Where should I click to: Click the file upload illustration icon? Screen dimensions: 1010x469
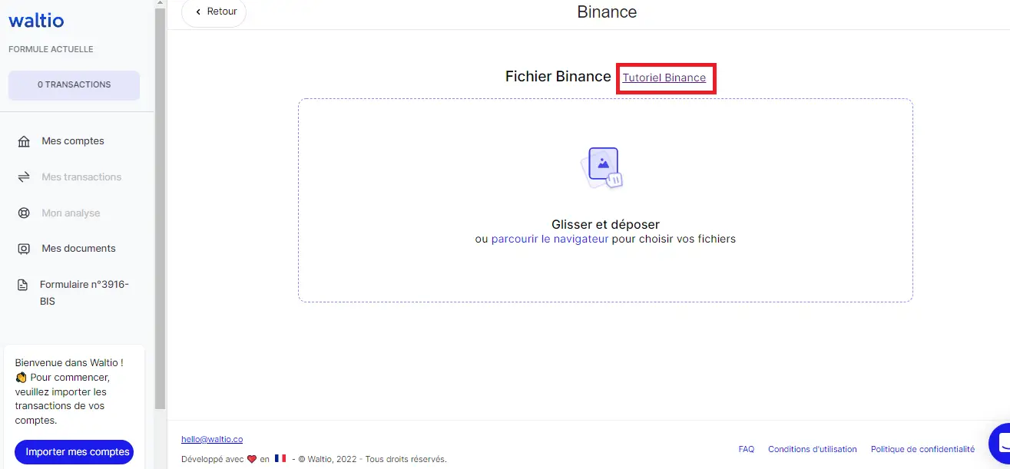point(604,167)
